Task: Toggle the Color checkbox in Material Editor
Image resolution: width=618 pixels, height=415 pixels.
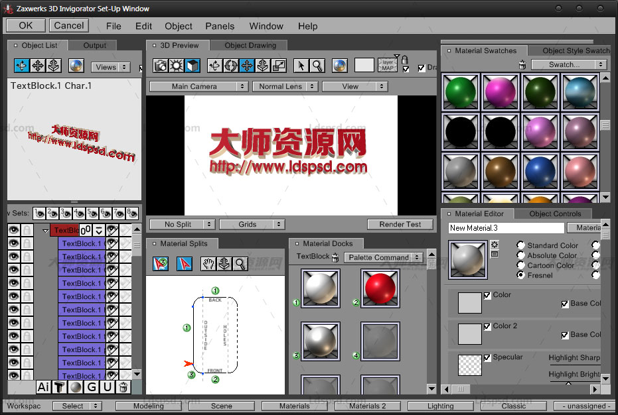Action: tap(487, 295)
